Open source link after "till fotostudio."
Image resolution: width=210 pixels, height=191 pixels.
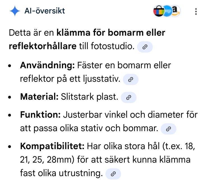point(145,47)
